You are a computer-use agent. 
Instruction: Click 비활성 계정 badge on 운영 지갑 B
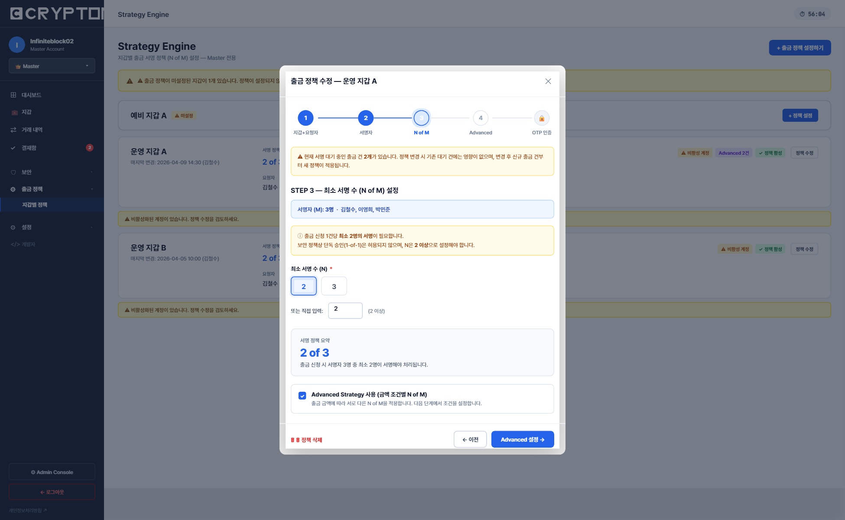point(735,249)
